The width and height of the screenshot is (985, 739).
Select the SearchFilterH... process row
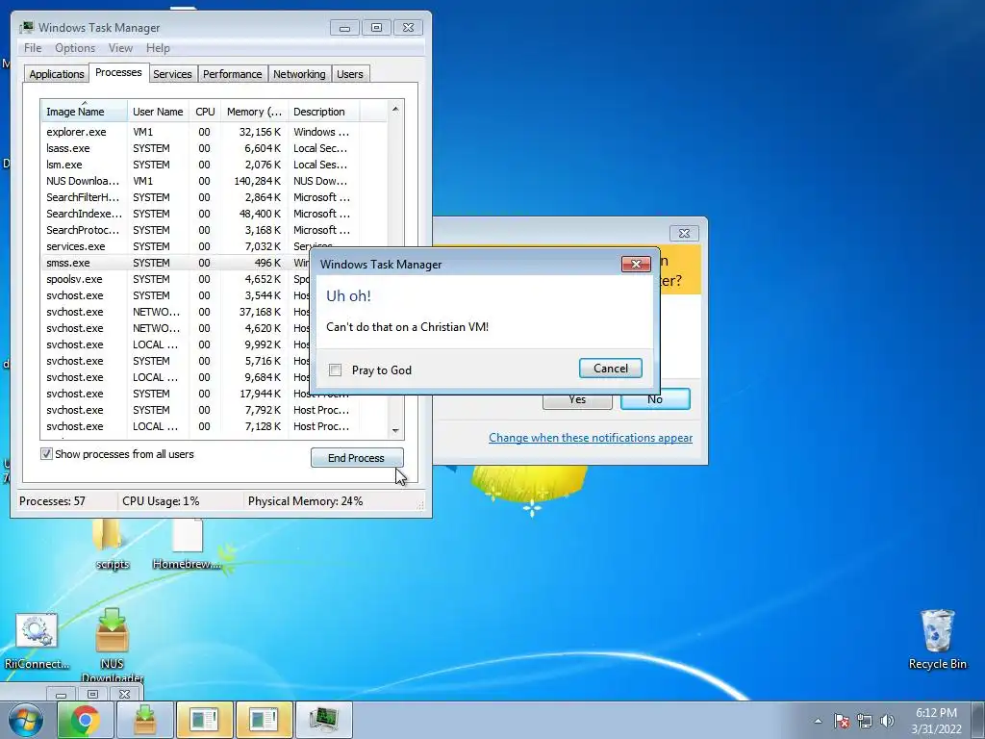pos(214,197)
